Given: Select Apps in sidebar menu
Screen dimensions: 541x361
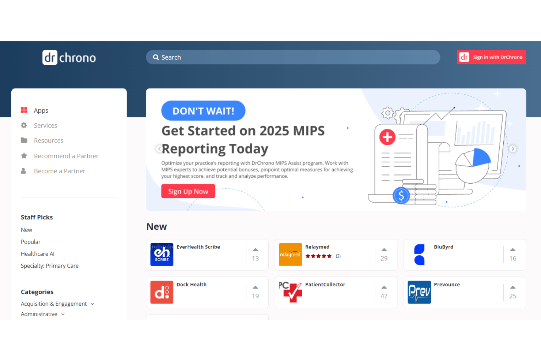Looking at the screenshot, I should coord(41,110).
